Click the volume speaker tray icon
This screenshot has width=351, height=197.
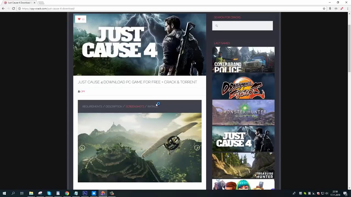[327, 193]
